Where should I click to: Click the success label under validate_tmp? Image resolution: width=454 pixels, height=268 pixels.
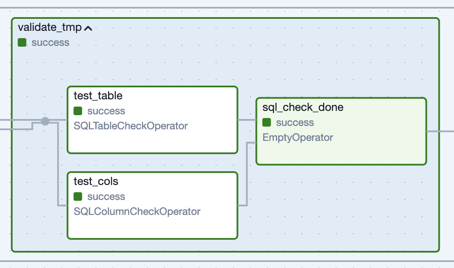[x=50, y=42]
